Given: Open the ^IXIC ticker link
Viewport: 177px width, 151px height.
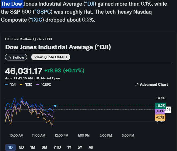Looking at the screenshot, I should (x=36, y=20).
